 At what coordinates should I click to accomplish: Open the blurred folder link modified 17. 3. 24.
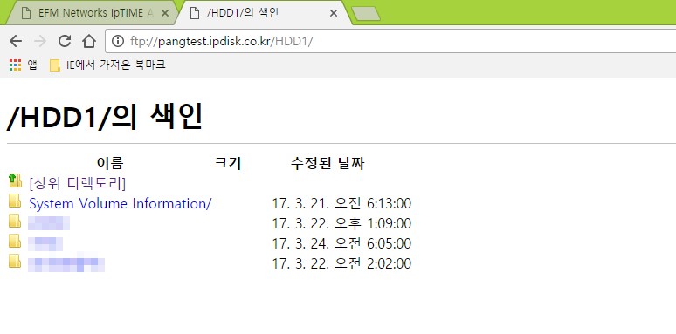pyautogui.click(x=45, y=243)
